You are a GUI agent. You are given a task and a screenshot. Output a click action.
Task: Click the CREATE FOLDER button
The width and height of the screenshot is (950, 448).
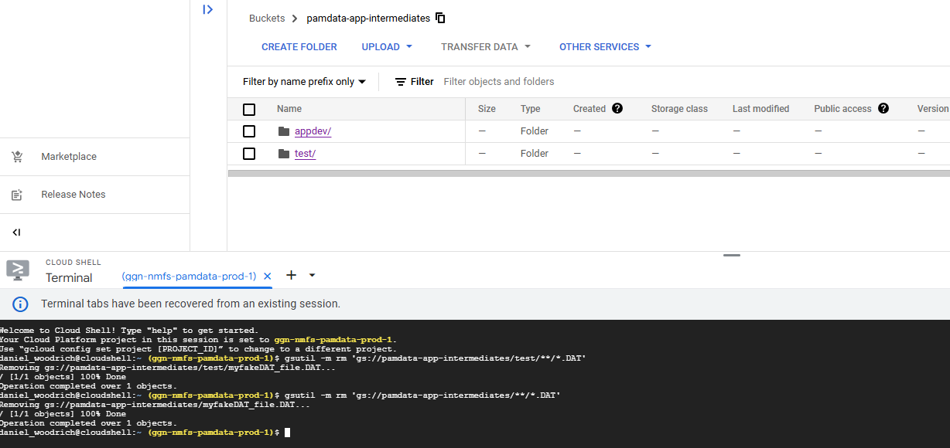[x=299, y=47]
